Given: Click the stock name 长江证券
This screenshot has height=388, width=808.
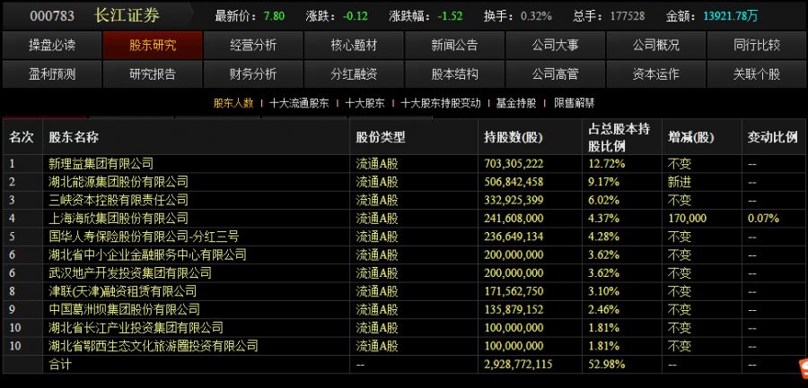Looking at the screenshot, I should 127,15.
